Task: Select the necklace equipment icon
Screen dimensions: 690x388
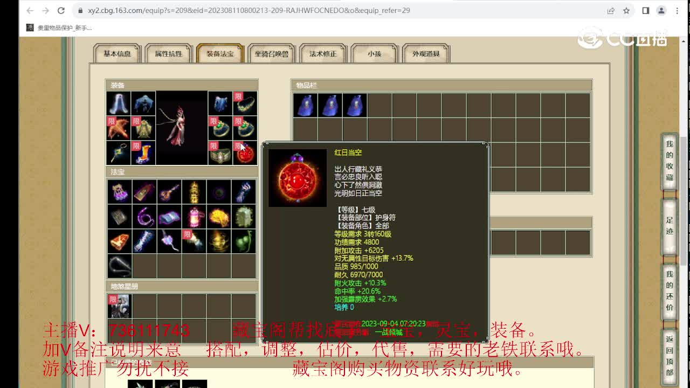Action: coord(245,103)
